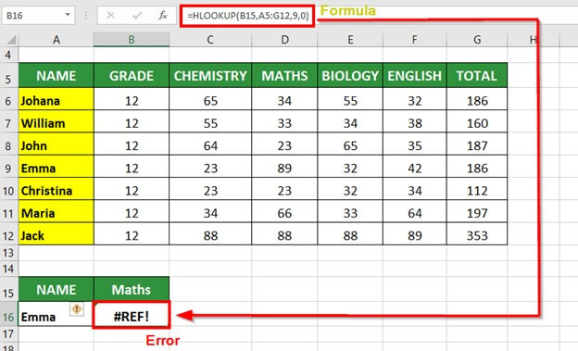This screenshot has height=351, width=578.
Task: Select column G header
Action: (x=477, y=40)
